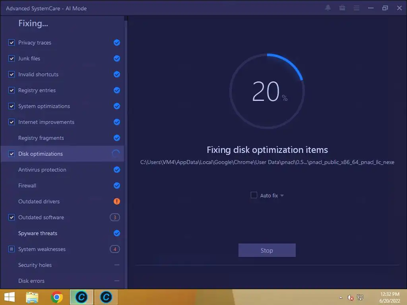Open the Windows Start button
Viewport: 407px width, 305px height.
click(x=10, y=297)
